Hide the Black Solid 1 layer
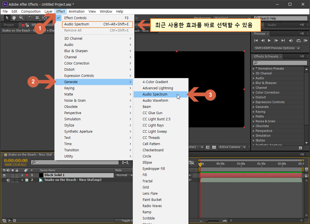310x224 pixels. (4, 175)
